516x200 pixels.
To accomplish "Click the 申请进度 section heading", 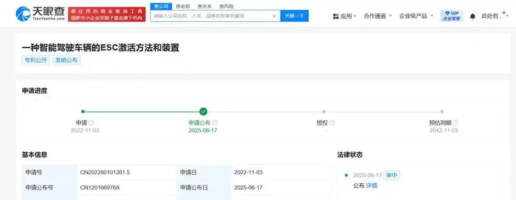I will [34, 91].
